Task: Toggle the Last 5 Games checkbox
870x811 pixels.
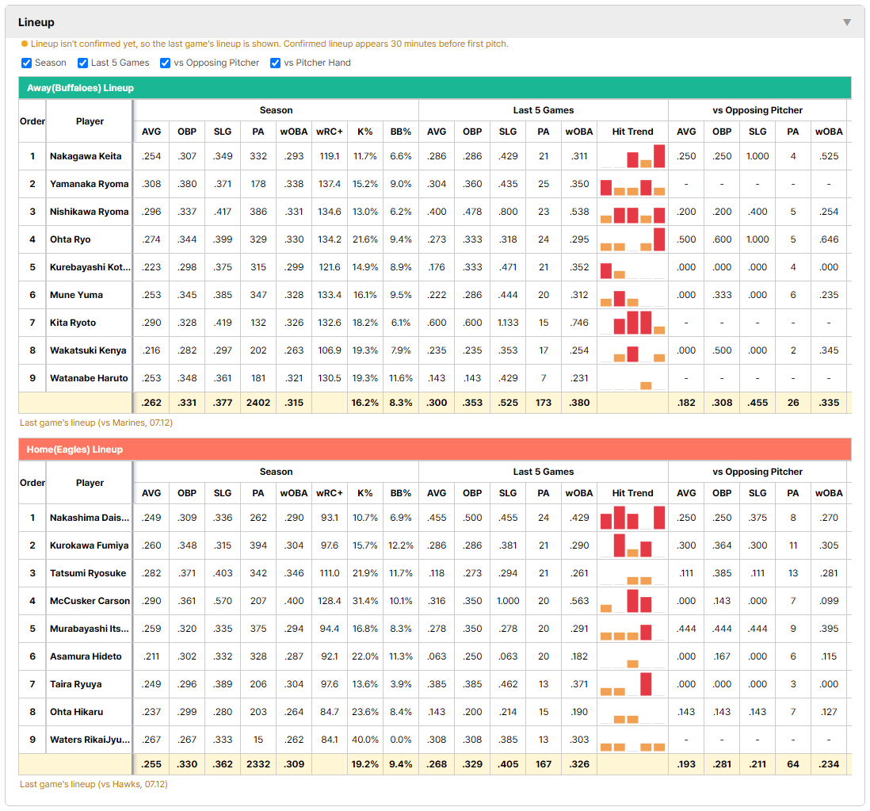Action: pos(82,63)
